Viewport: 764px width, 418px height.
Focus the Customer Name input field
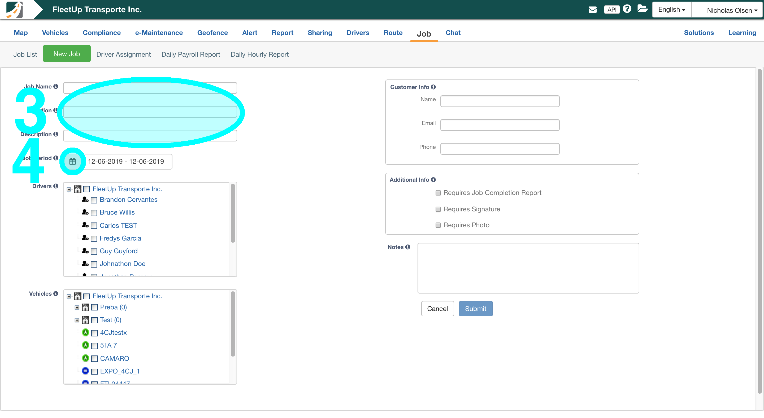click(x=500, y=101)
